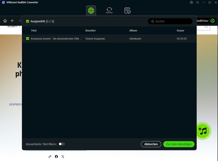The height and width of the screenshot is (161, 218).
Task: Open the built-in browser globe tab
Action: [91, 11]
